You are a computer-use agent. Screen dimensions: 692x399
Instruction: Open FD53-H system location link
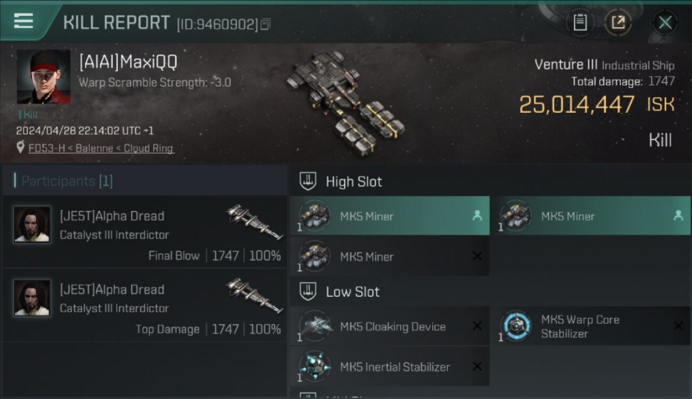point(101,148)
